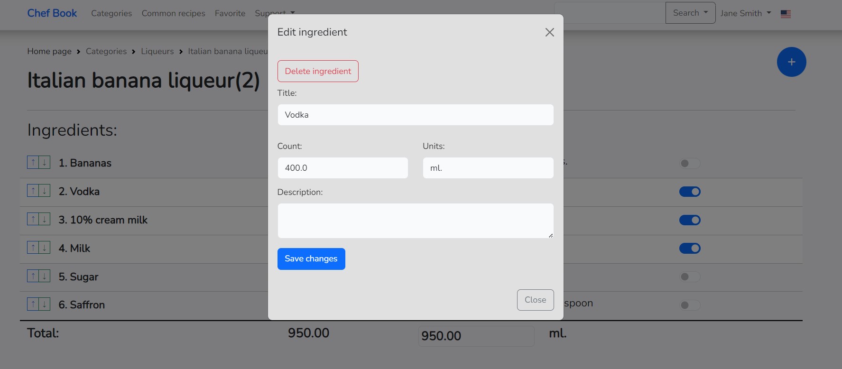Open the Favorite menu item
The width and height of the screenshot is (842, 369).
click(230, 13)
